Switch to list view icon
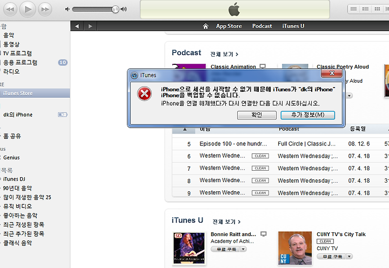This screenshot has width=389, height=268. tap(353, 9)
